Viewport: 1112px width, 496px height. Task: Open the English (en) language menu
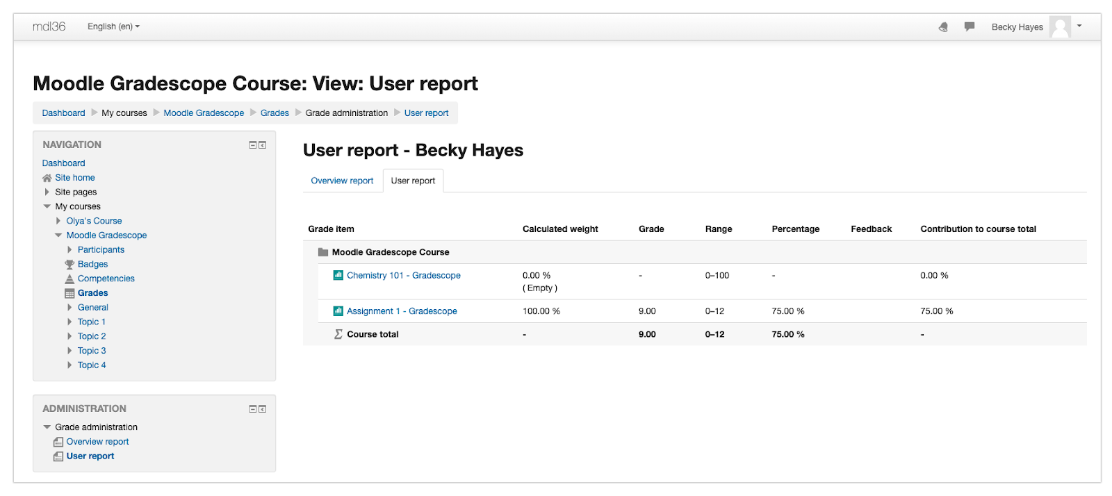click(113, 26)
